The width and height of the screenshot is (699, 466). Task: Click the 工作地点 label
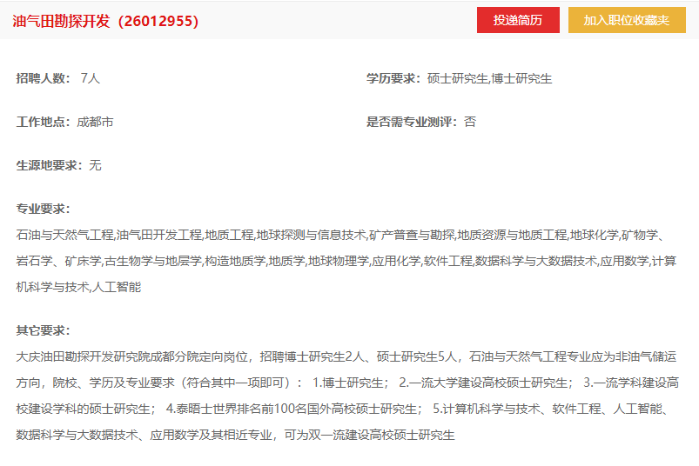pyautogui.click(x=43, y=122)
